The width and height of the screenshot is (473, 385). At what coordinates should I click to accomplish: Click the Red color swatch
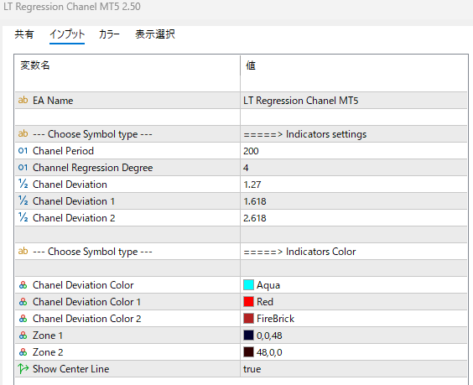(248, 302)
